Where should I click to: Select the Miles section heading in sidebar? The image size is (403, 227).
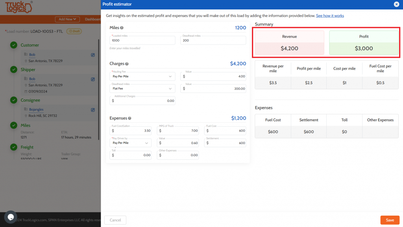pos(26,125)
